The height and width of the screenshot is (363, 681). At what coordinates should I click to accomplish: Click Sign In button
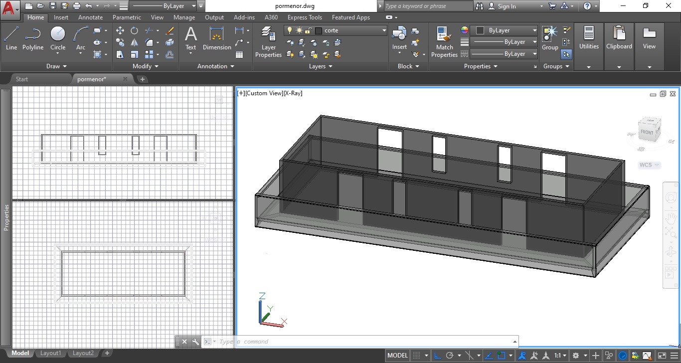coord(502,6)
